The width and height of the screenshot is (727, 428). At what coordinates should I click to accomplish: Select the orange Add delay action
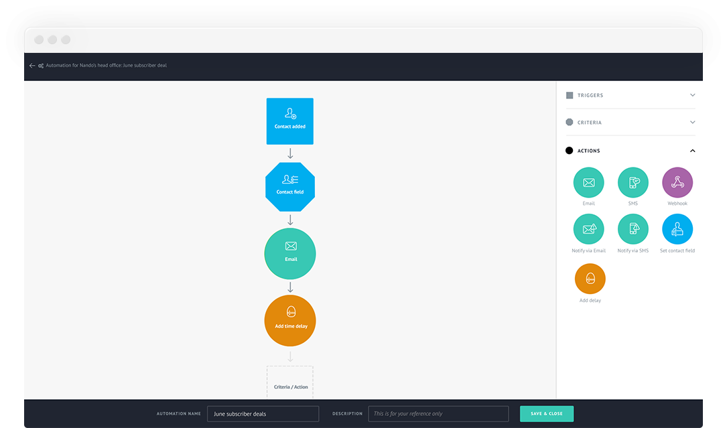point(590,279)
